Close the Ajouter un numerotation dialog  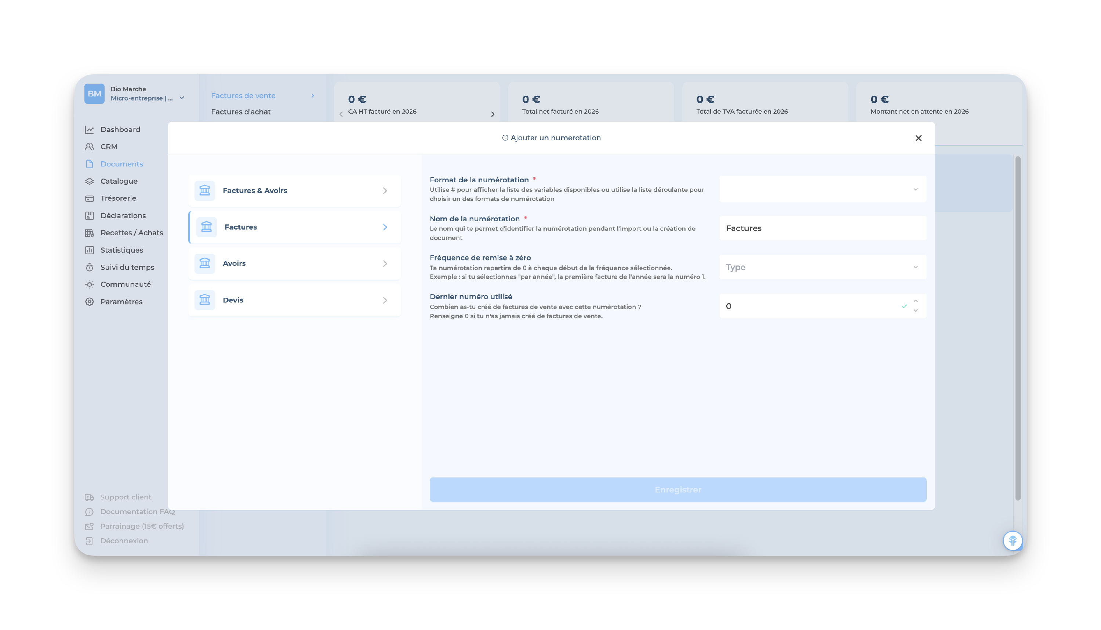click(x=918, y=138)
